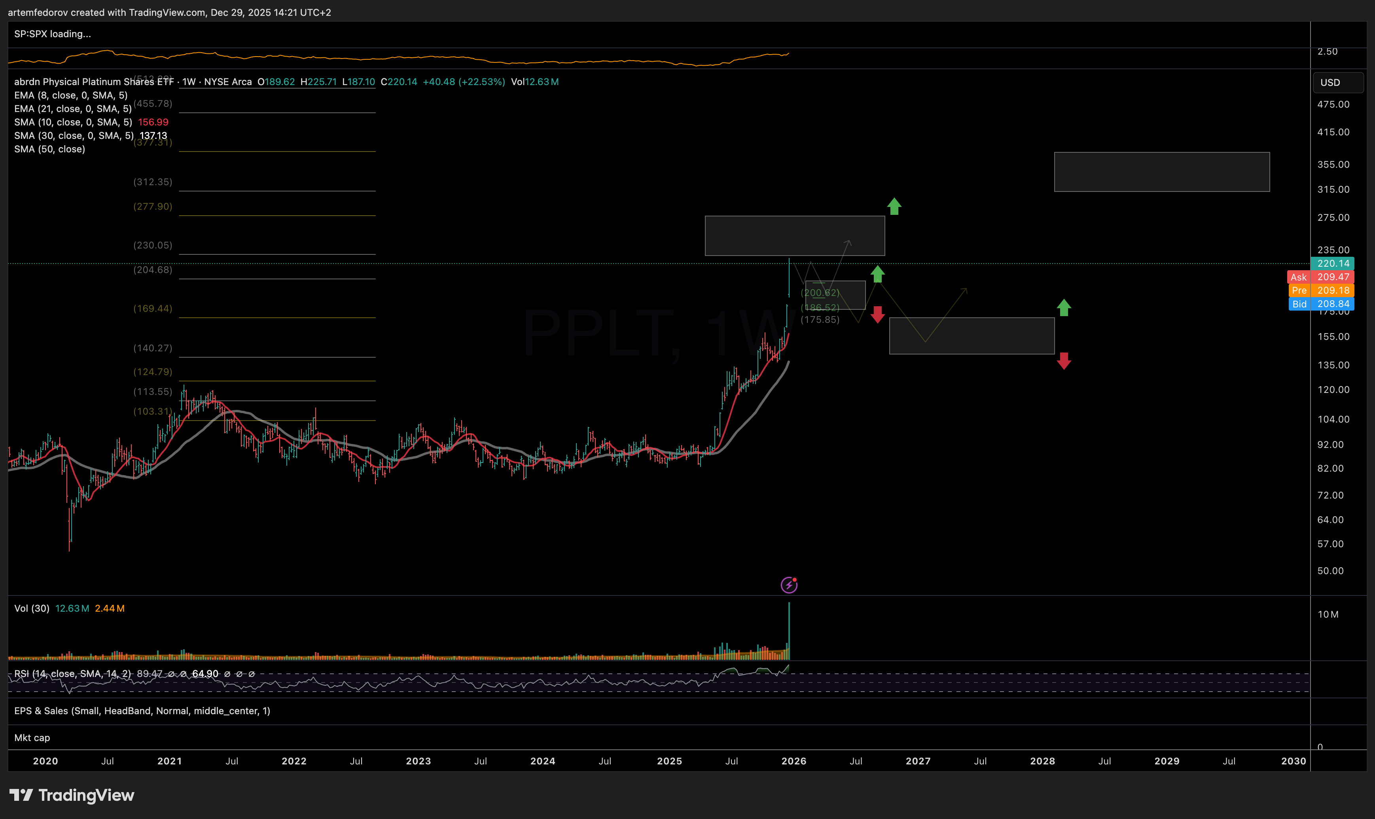The height and width of the screenshot is (819, 1375).
Task: Click the (175.85) level label near price
Action: pos(820,320)
